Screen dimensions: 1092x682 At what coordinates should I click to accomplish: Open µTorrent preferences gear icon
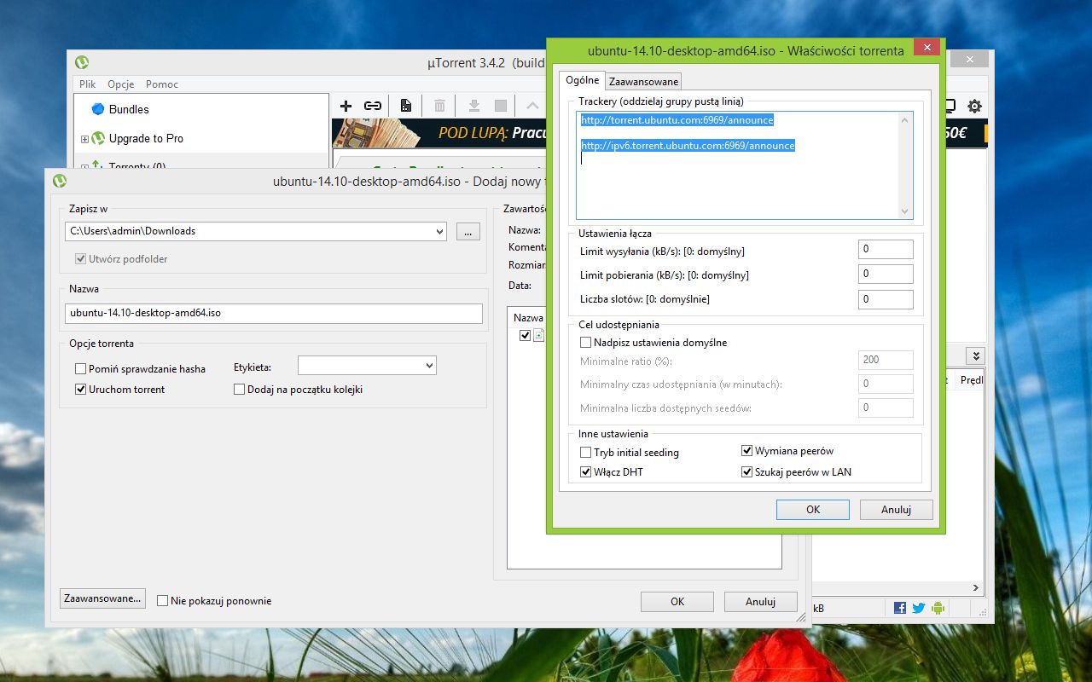coord(974,106)
